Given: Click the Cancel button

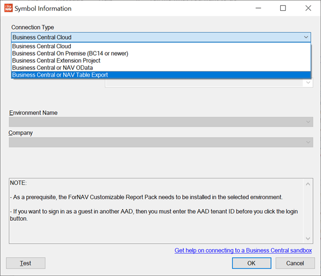Looking at the screenshot, I should (295, 263).
